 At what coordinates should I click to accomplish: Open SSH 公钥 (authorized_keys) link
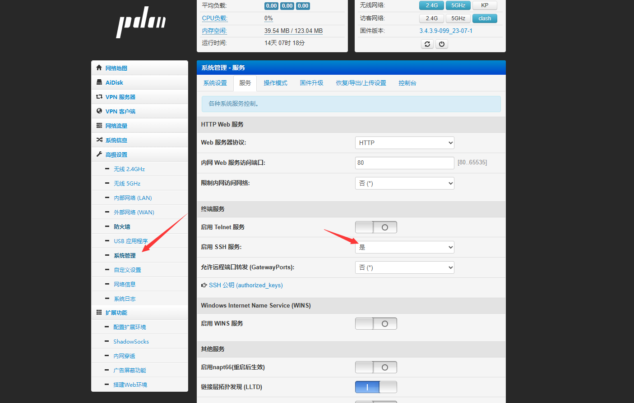pyautogui.click(x=245, y=285)
